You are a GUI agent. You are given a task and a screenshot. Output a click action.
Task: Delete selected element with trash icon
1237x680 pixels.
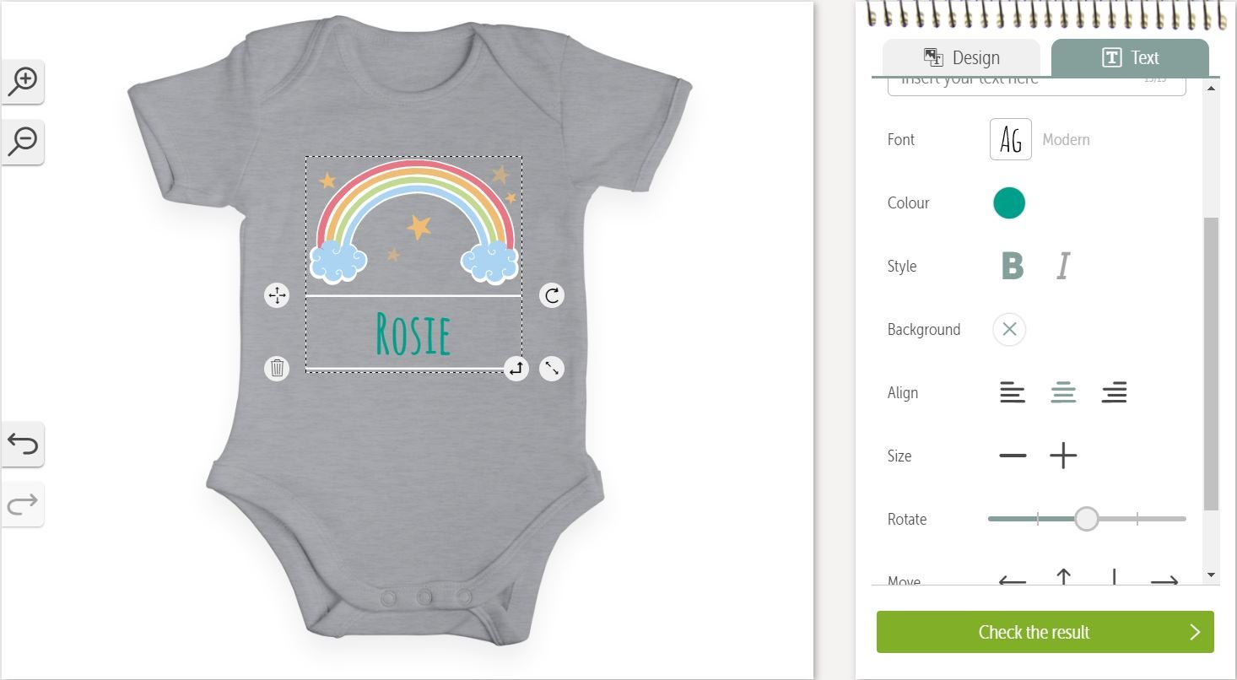(x=277, y=368)
